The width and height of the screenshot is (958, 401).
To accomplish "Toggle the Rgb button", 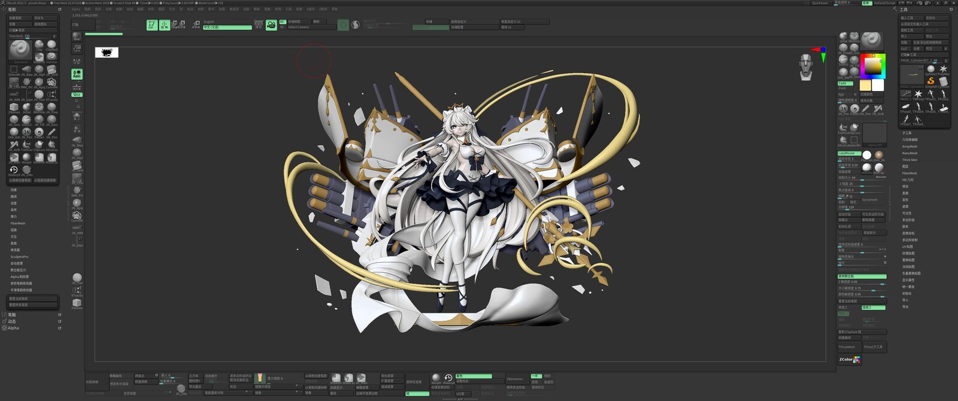I will click(x=842, y=94).
